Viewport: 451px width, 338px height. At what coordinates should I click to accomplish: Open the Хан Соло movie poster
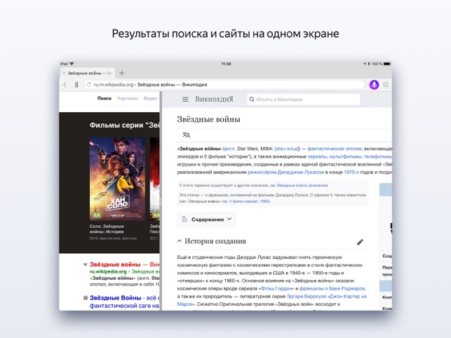tap(117, 179)
